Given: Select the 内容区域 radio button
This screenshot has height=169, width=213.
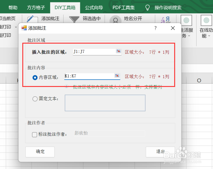Looking at the screenshot, I should tap(35, 77).
